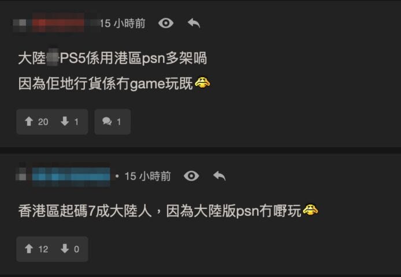Open the blue-named user's profile
401x277 pixels.
coord(71,177)
